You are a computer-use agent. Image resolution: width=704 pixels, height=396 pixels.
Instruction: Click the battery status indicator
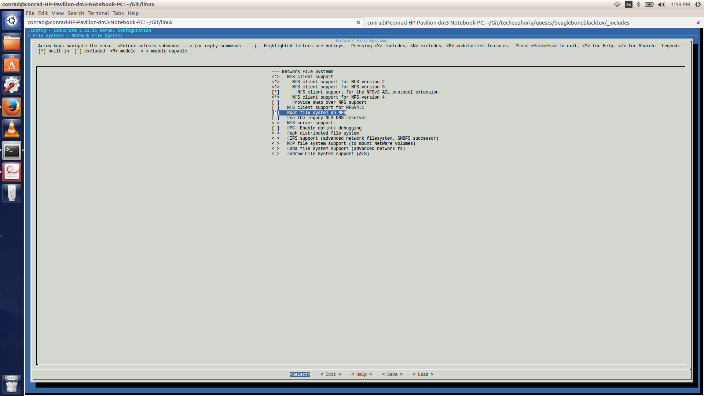click(x=649, y=4)
